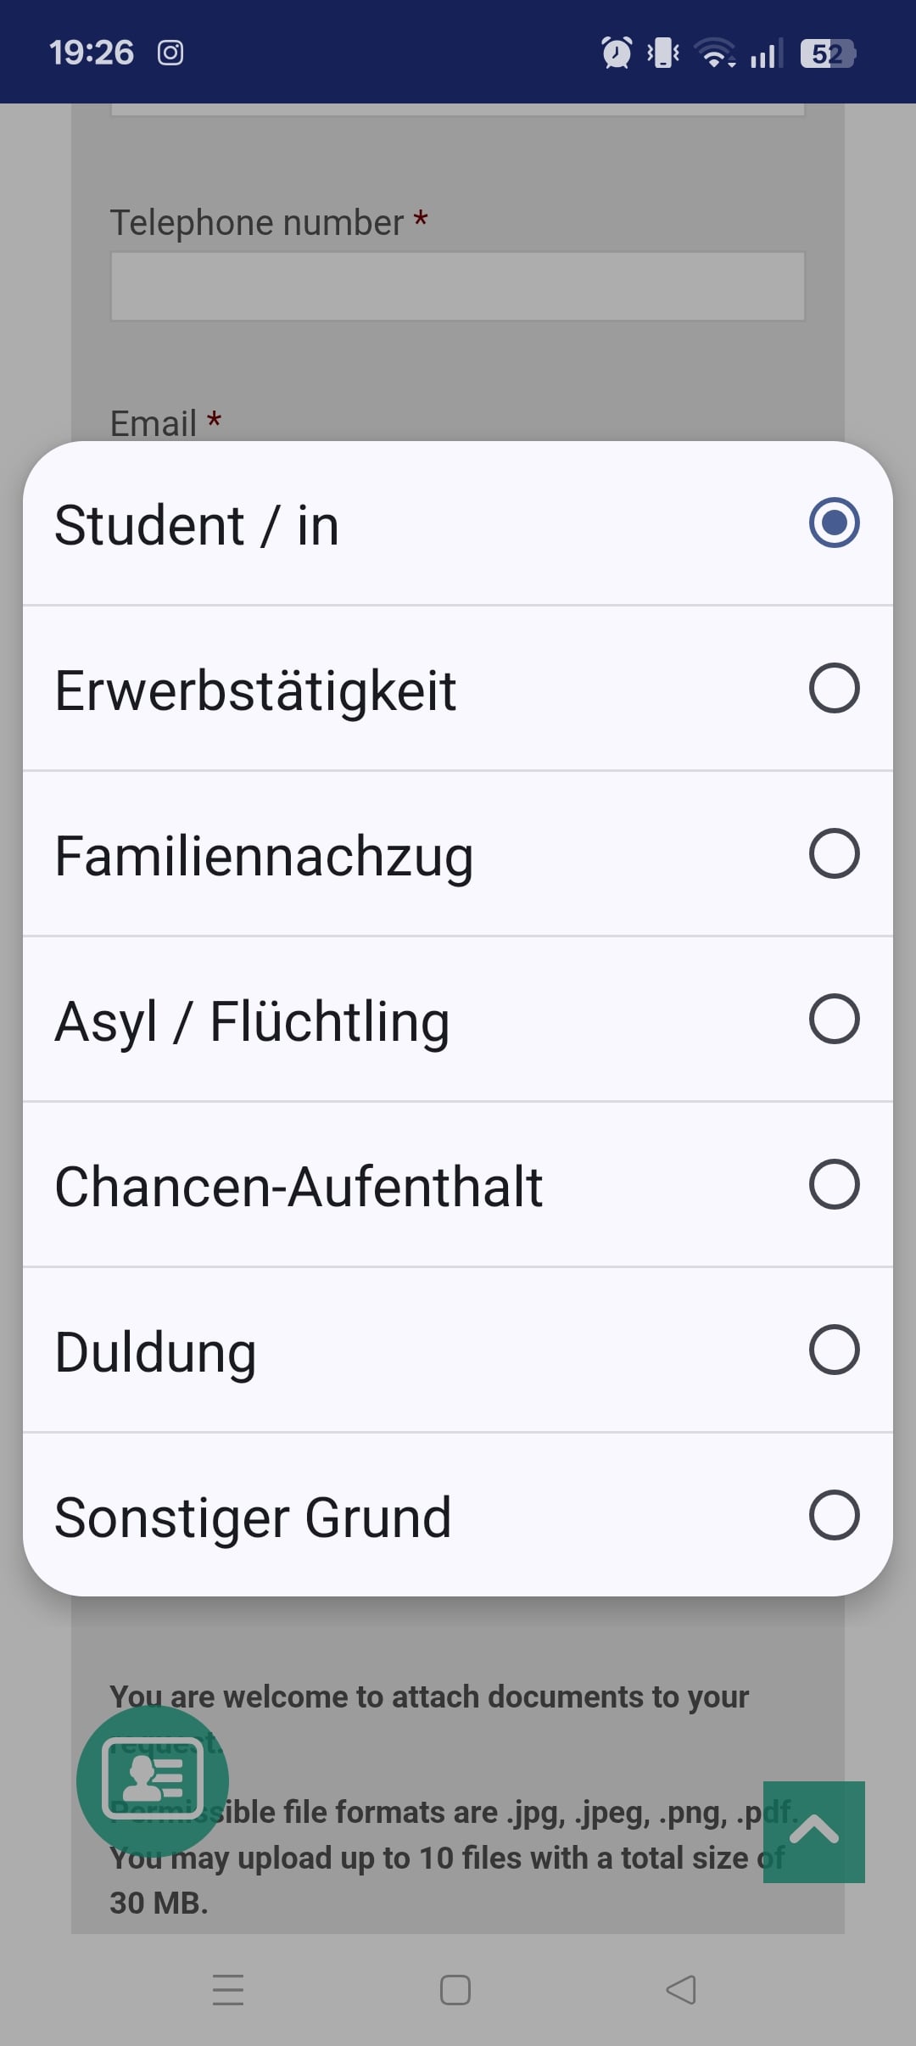Tap the green ID card floating icon
The width and height of the screenshot is (916, 2046).
[153, 1780]
